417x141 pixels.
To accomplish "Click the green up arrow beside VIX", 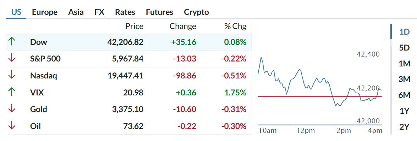I will coord(12,92).
